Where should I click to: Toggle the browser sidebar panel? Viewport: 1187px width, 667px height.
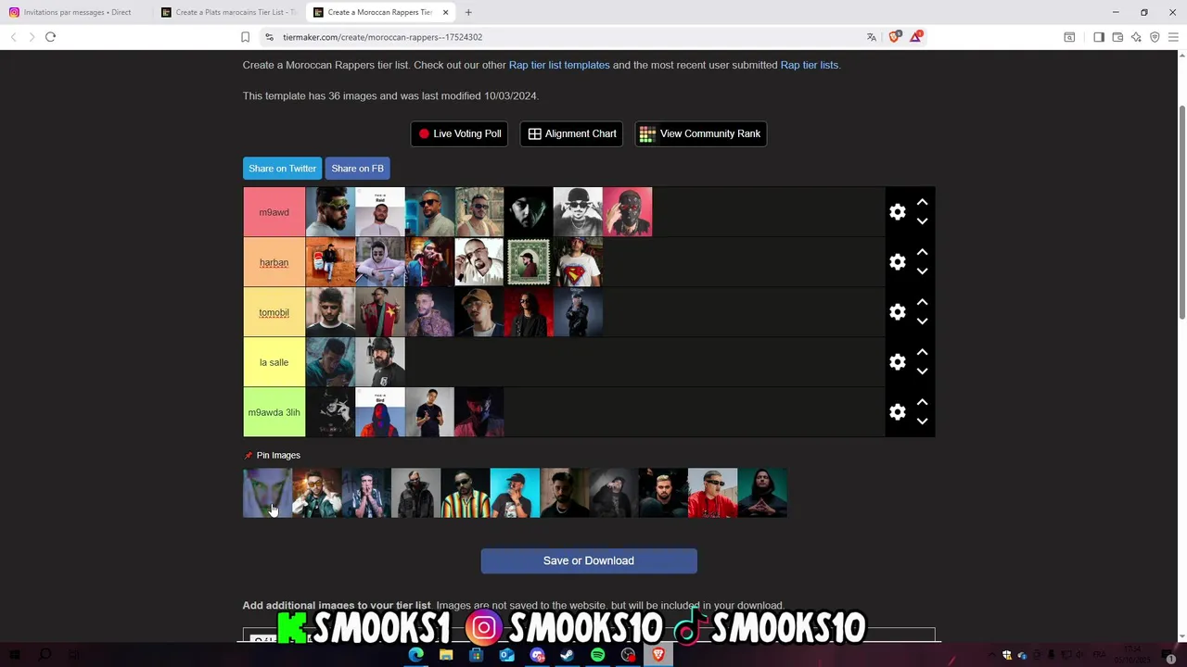point(1099,37)
